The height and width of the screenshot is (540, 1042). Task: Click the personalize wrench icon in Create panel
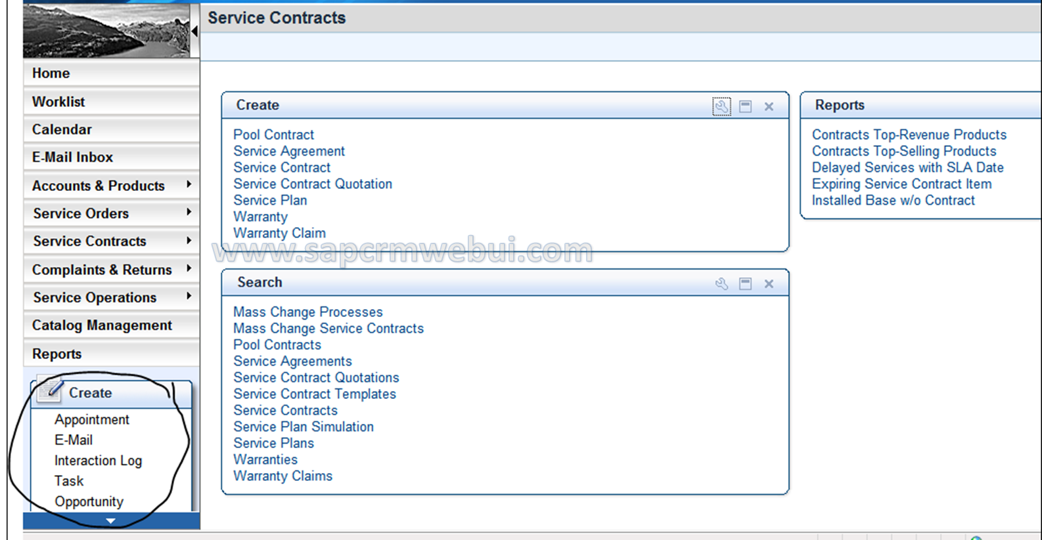(x=721, y=106)
